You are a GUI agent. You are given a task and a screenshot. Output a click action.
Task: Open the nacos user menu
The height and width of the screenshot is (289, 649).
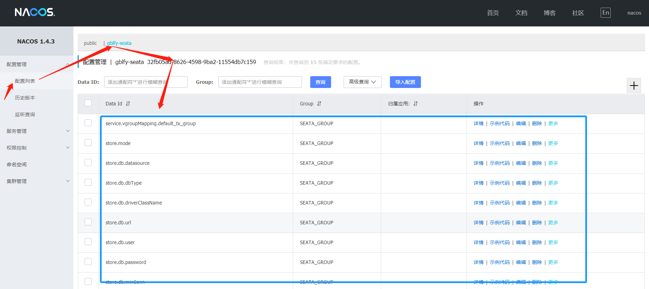coord(634,13)
